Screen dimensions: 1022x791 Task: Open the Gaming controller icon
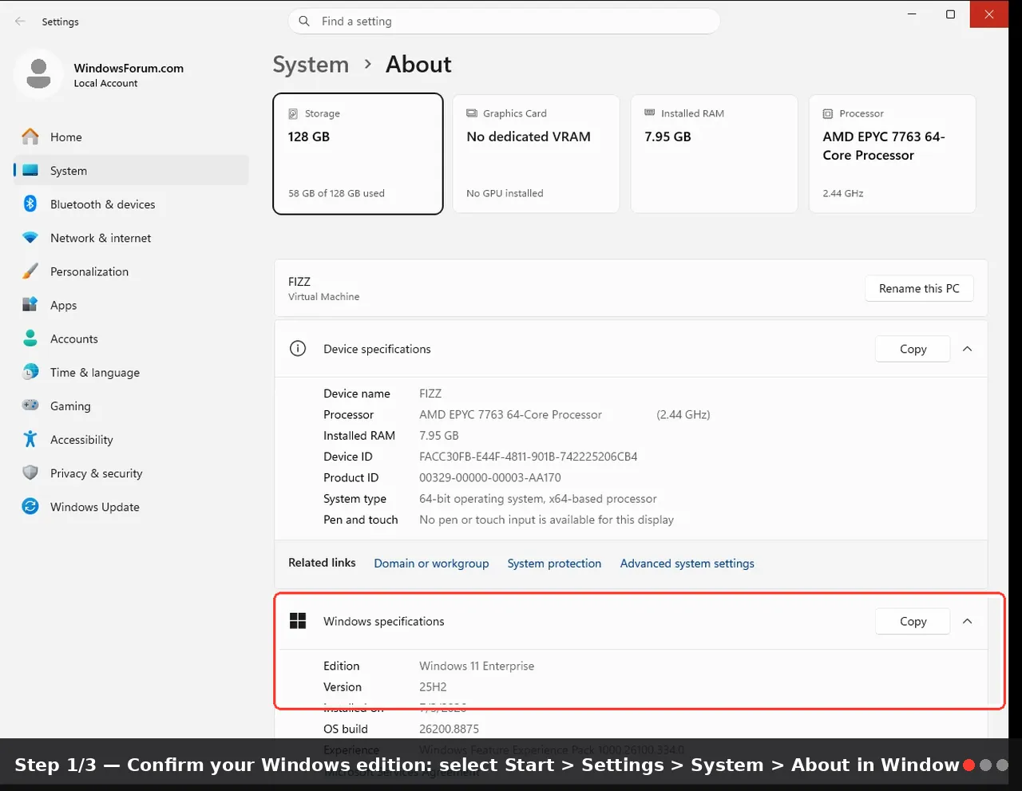point(30,405)
